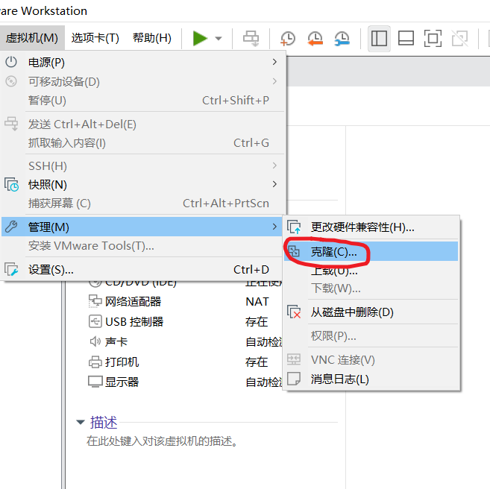Select 下载(W)... submenu entry
The image size is (490, 489).
(x=371, y=288)
